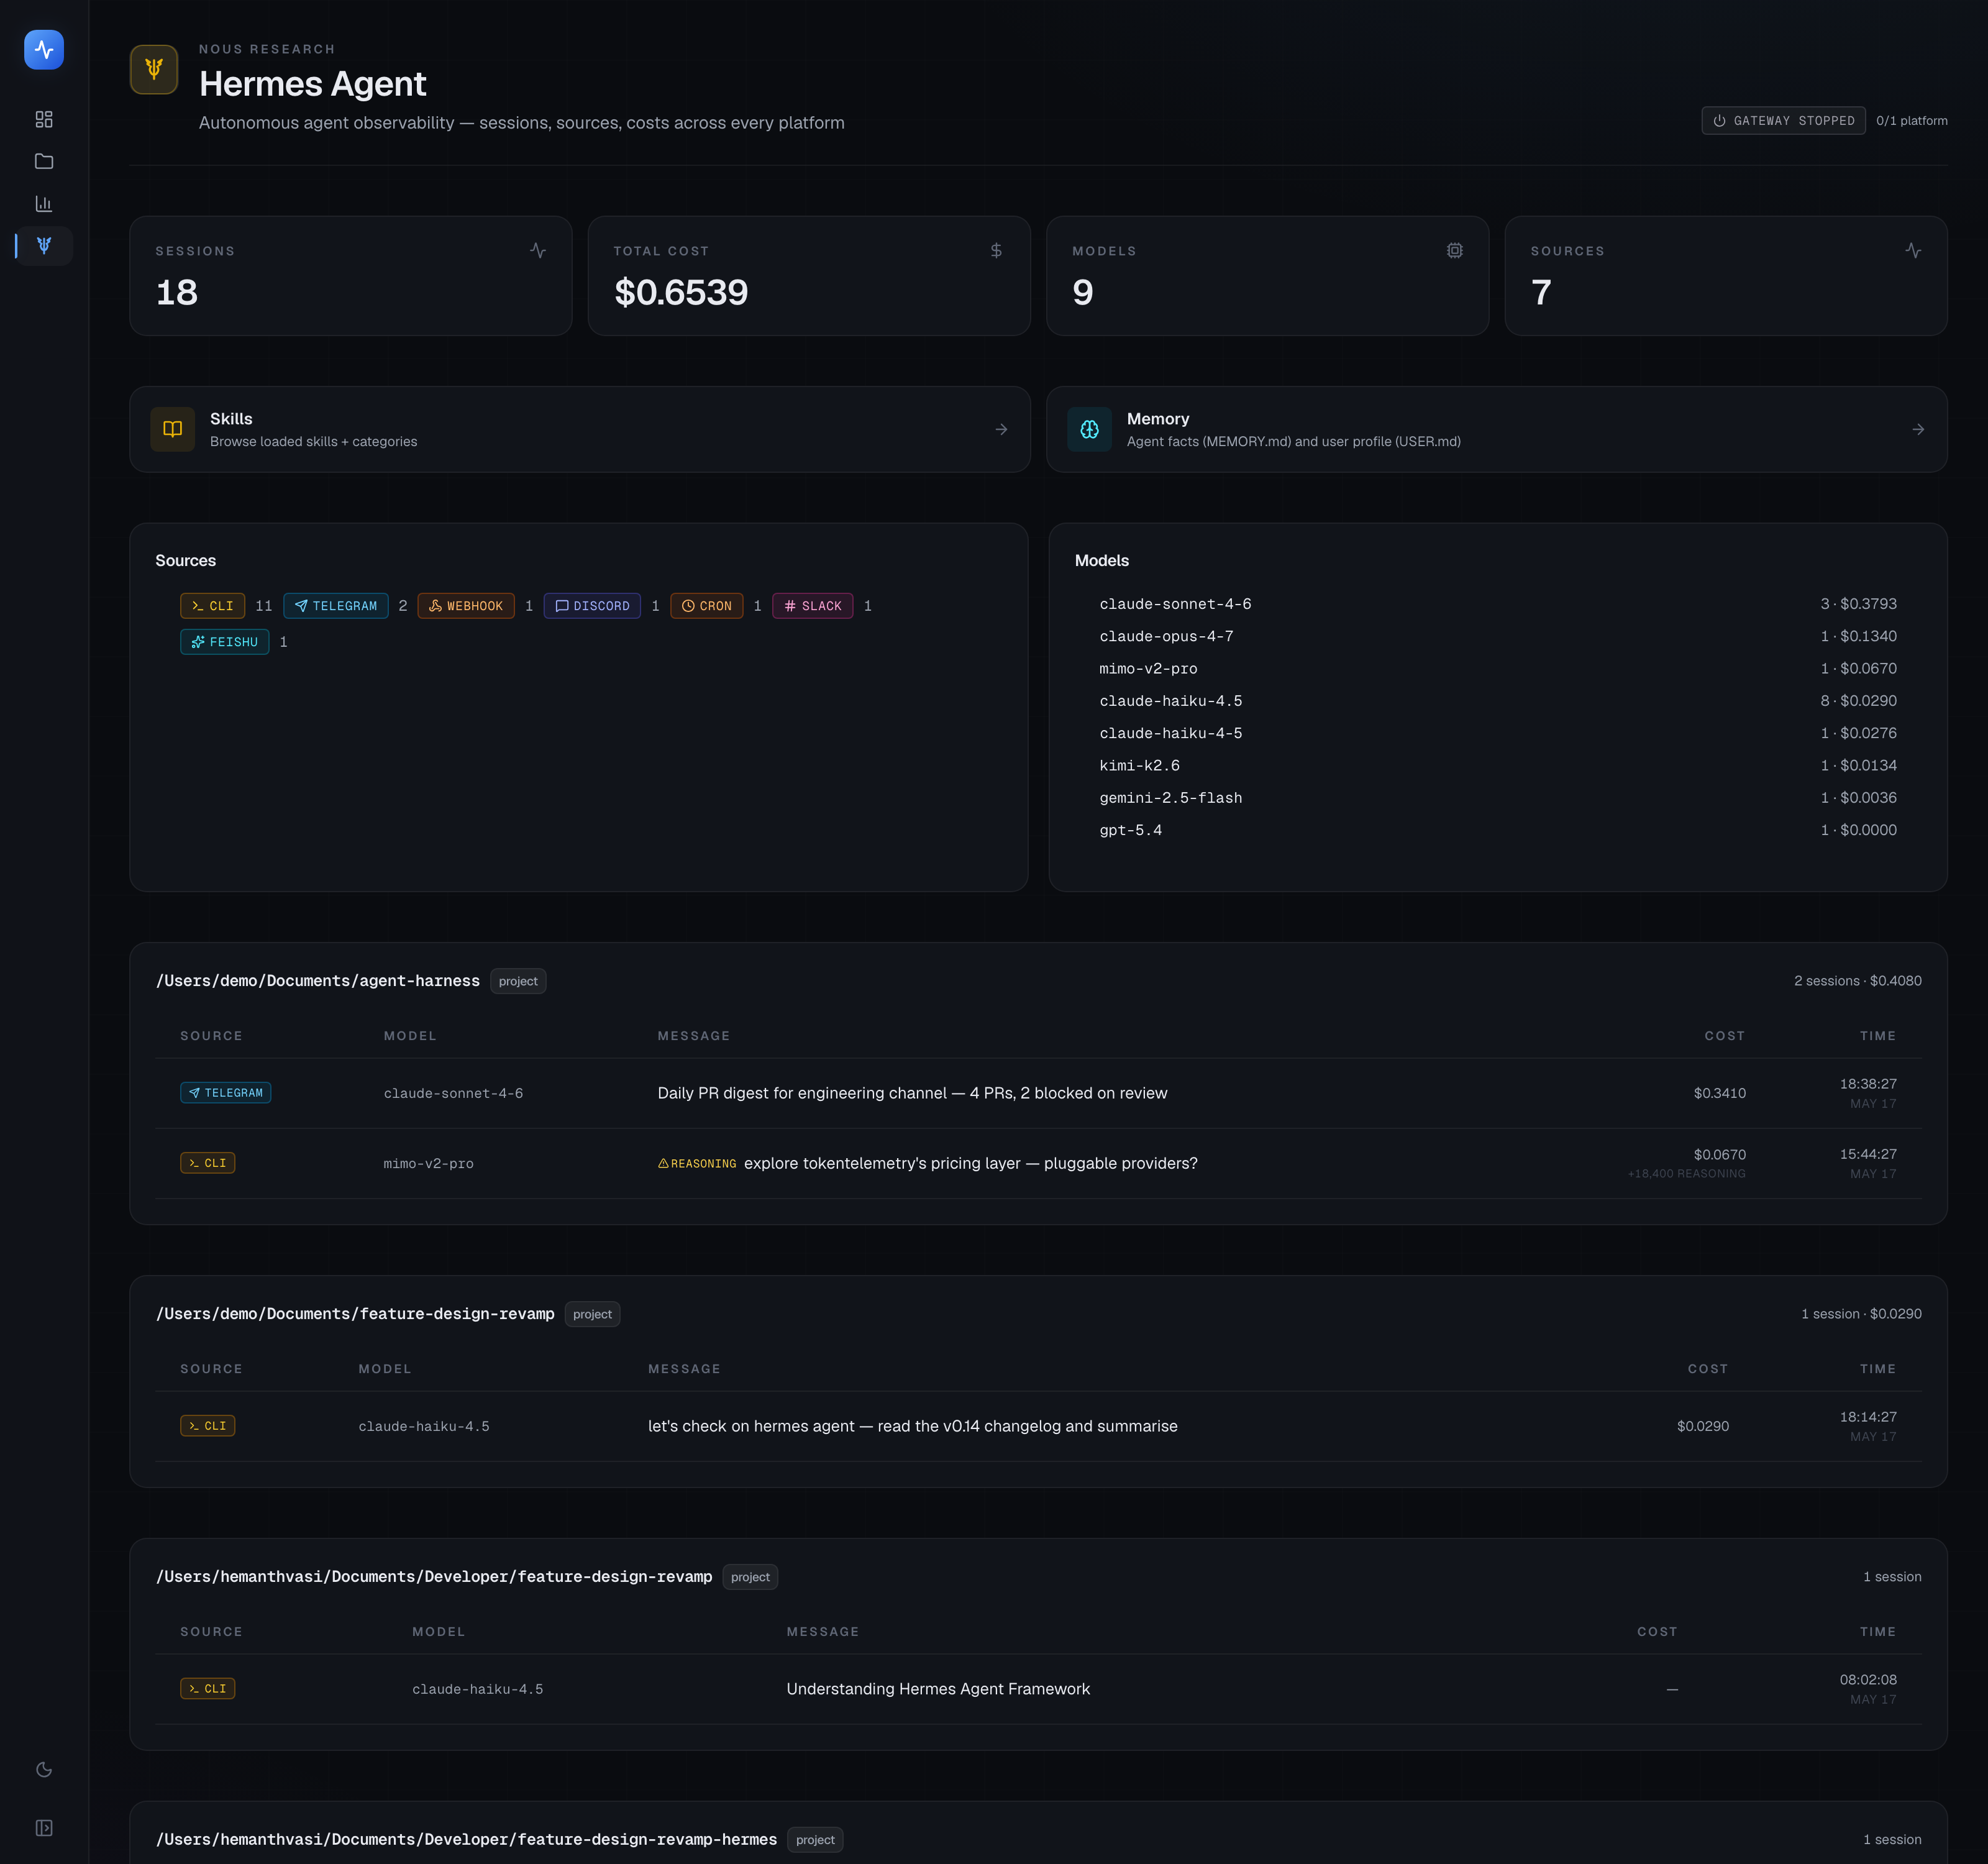Open the dashboard grid icon in sidebar
Viewport: 1988px width, 1864px height.
[44, 119]
